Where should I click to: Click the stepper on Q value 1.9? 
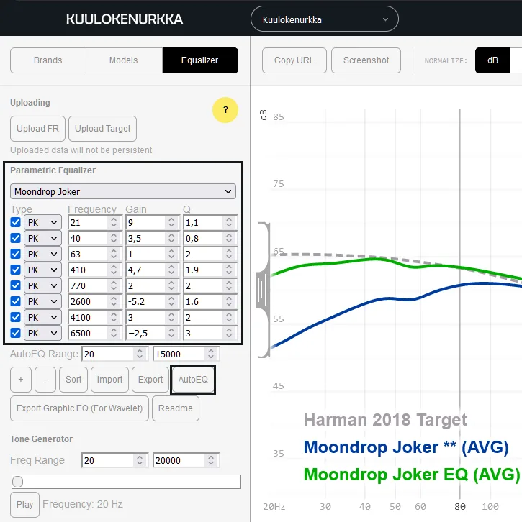[229, 270]
